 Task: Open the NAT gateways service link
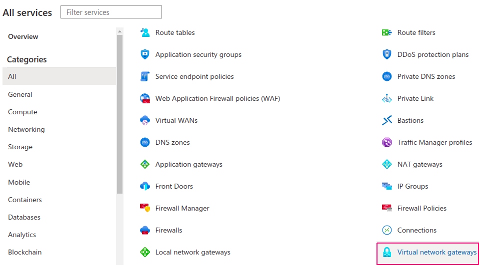click(419, 164)
